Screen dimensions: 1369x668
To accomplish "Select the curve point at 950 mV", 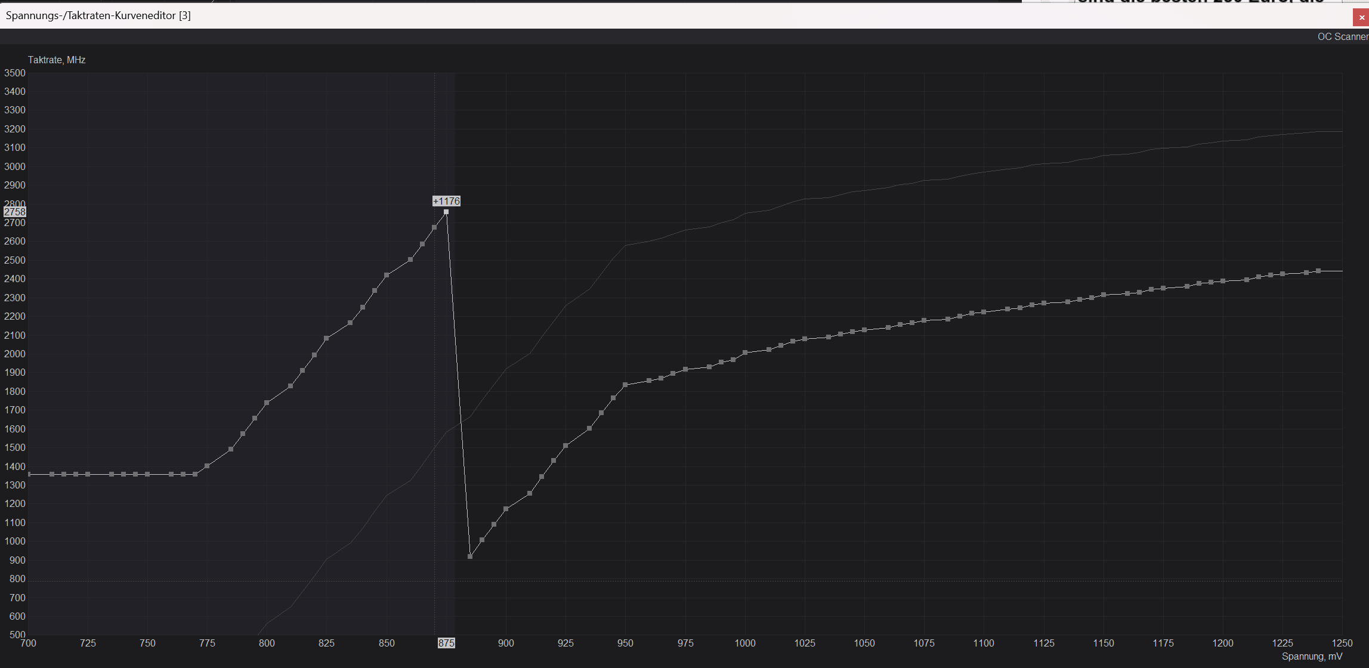I will click(625, 385).
